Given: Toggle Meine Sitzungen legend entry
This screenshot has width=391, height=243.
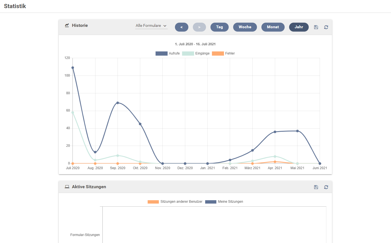Looking at the screenshot, I should 211,202.
